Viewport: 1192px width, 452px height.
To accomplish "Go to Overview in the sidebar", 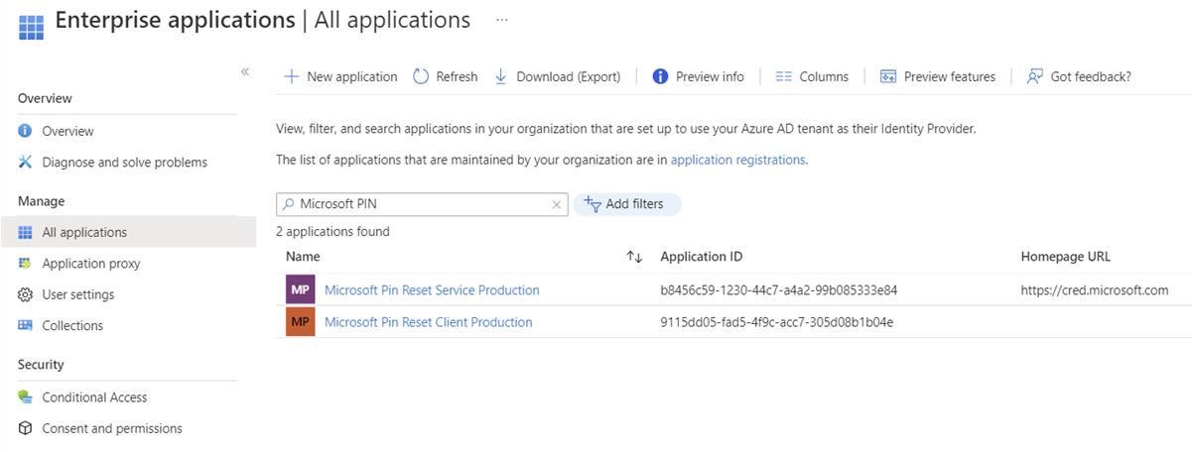I will 67,131.
